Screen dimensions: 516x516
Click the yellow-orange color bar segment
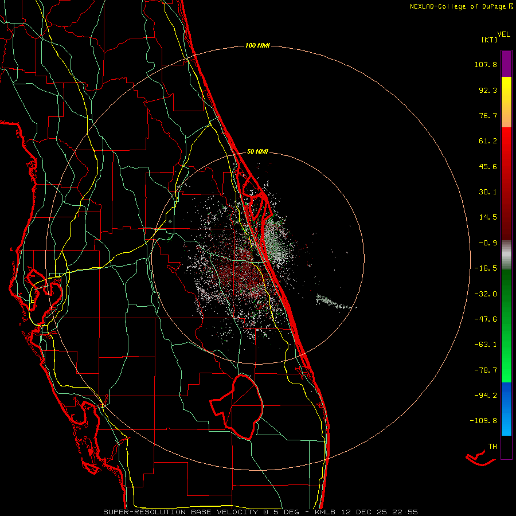(506, 102)
